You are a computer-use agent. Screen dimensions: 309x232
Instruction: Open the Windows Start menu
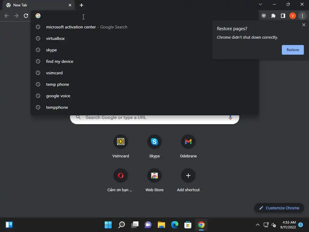coord(108,225)
